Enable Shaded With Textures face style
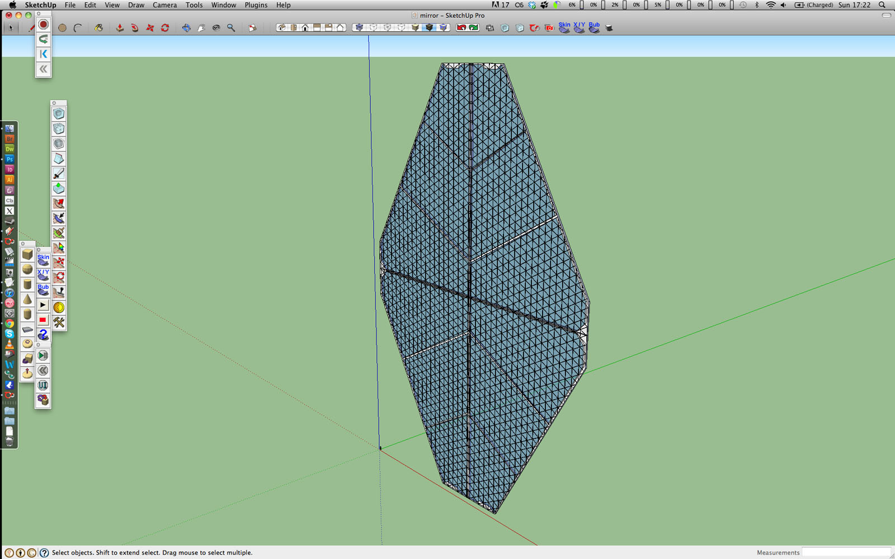Viewport: 895px width, 559px height. [429, 27]
